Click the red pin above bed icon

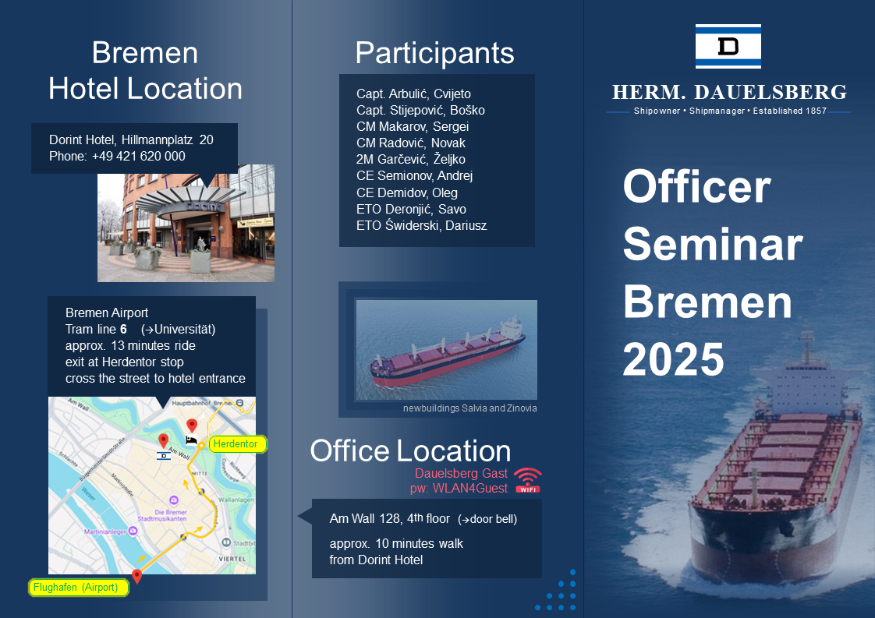(192, 426)
